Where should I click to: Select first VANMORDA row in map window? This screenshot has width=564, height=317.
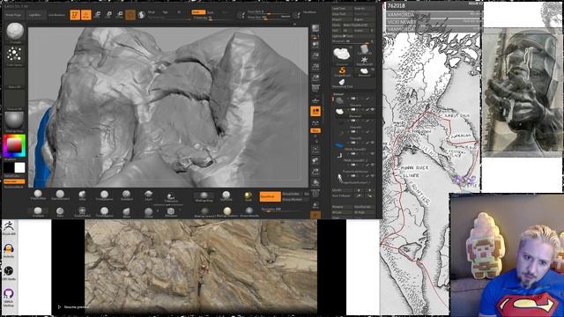[x=434, y=15]
